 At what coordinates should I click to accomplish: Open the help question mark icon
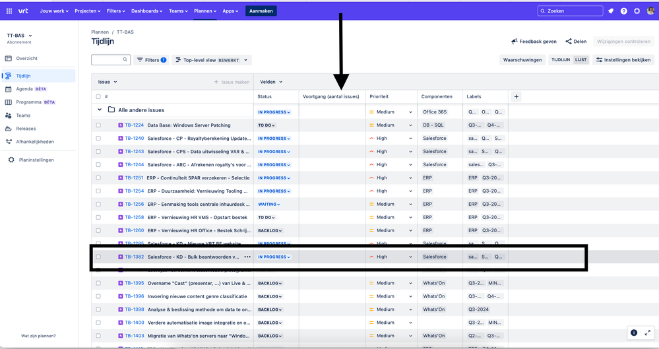point(623,11)
